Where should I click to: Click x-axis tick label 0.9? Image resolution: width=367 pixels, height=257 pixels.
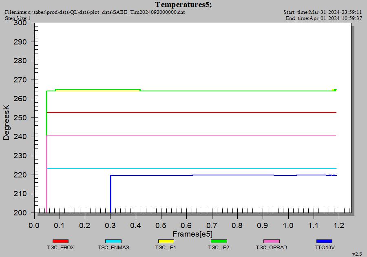pyautogui.click(x=262, y=226)
